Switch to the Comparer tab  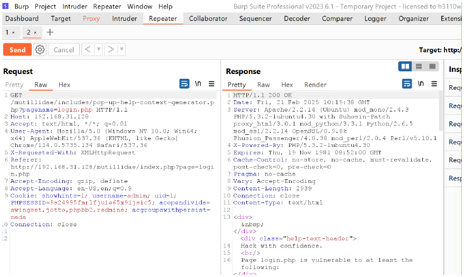tap(337, 19)
